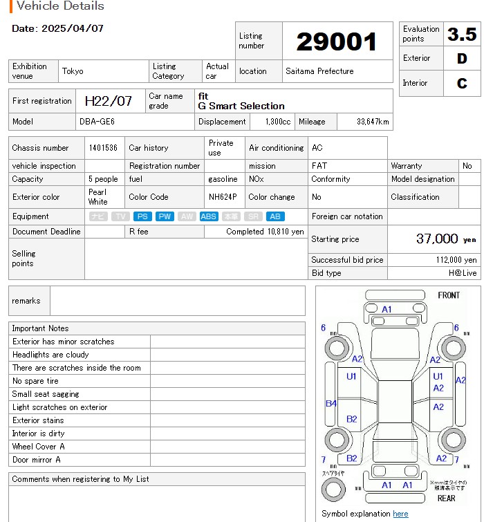Screen dimensions: 484x522
Task: Click the Warranty label cell
Action: coord(423,166)
